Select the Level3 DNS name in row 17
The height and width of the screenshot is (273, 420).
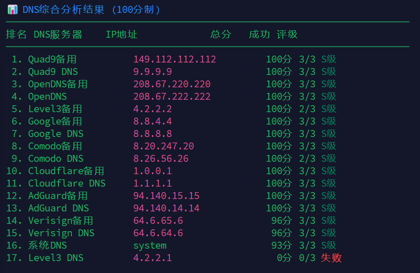coord(56,258)
